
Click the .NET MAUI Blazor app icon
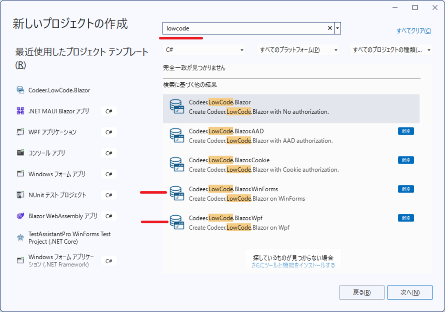21,111
